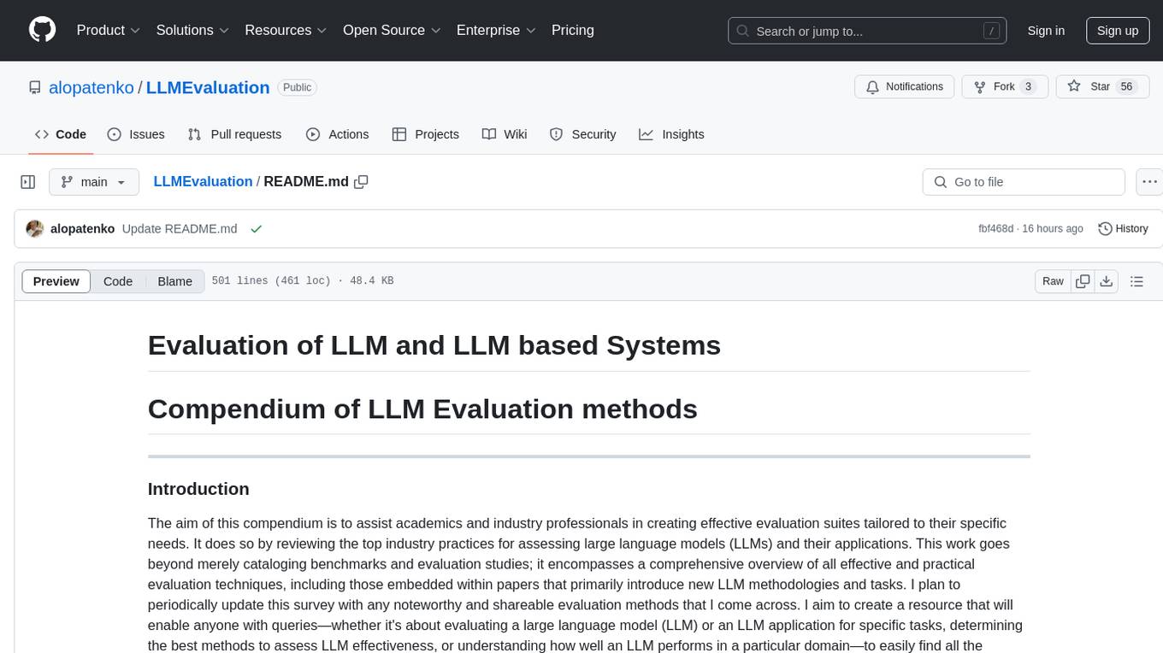Open the alopatenko owner profile link
Viewport: 1163px width, 653px height.
point(92,87)
